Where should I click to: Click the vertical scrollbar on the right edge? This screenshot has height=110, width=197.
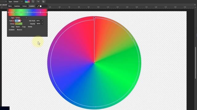point(195,63)
